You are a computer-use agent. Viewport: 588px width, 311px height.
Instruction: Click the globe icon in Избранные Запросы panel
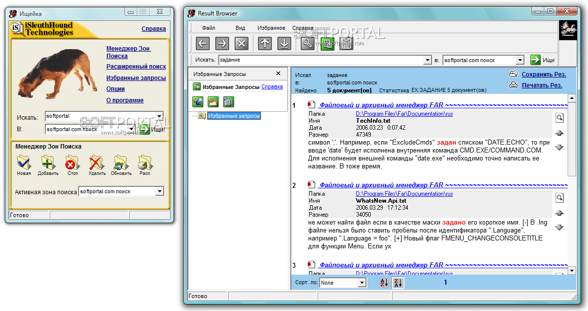(x=198, y=101)
